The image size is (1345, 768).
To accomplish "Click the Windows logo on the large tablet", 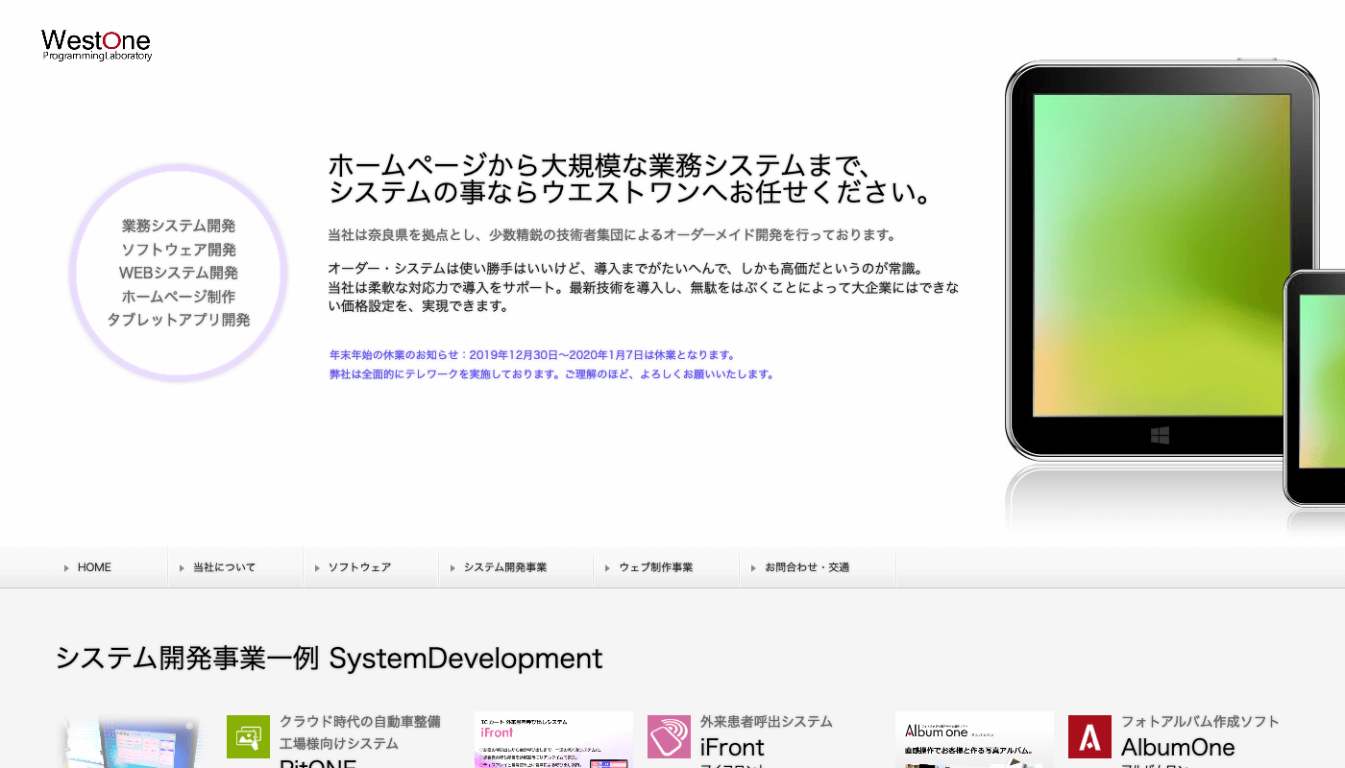I will (1161, 436).
